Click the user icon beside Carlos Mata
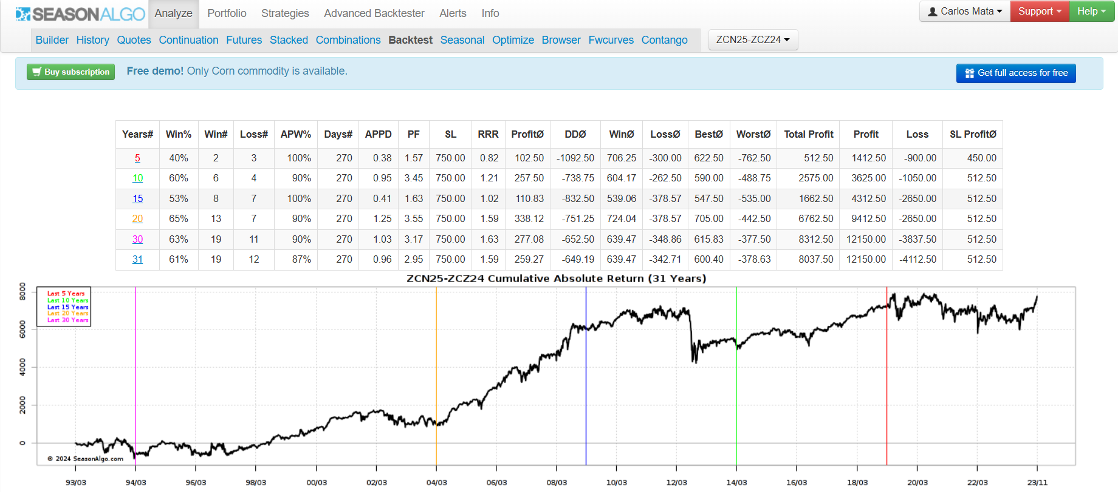The width and height of the screenshot is (1118, 492). (933, 12)
